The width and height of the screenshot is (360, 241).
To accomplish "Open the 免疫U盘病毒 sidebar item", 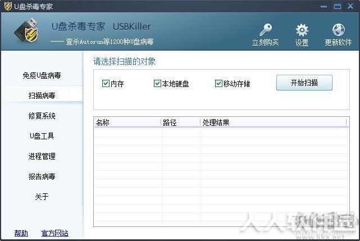I will pos(42,75).
